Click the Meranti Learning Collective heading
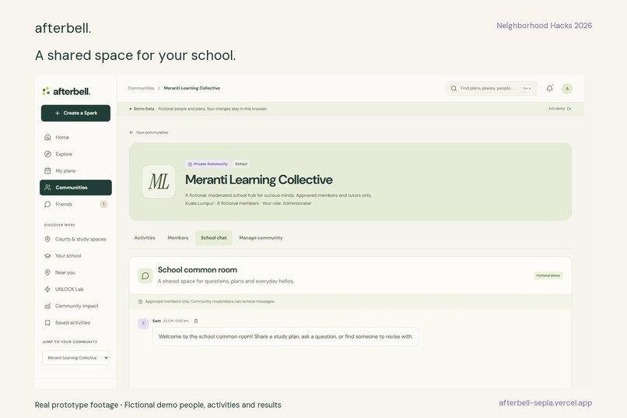627x418 pixels. point(259,180)
